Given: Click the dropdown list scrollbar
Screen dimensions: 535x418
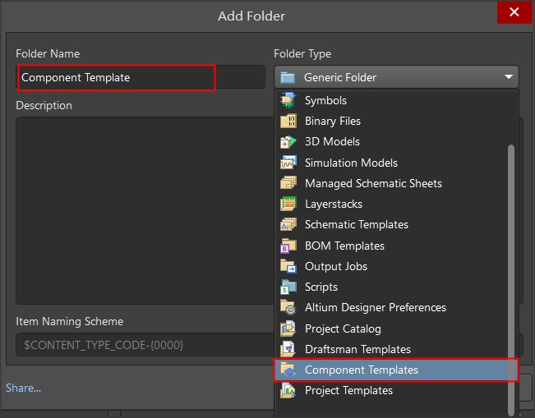Looking at the screenshot, I should tap(511, 279).
